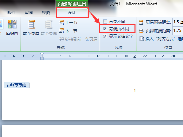
Task: Uncheck the 奇偶页不同 option
Action: [105, 29]
